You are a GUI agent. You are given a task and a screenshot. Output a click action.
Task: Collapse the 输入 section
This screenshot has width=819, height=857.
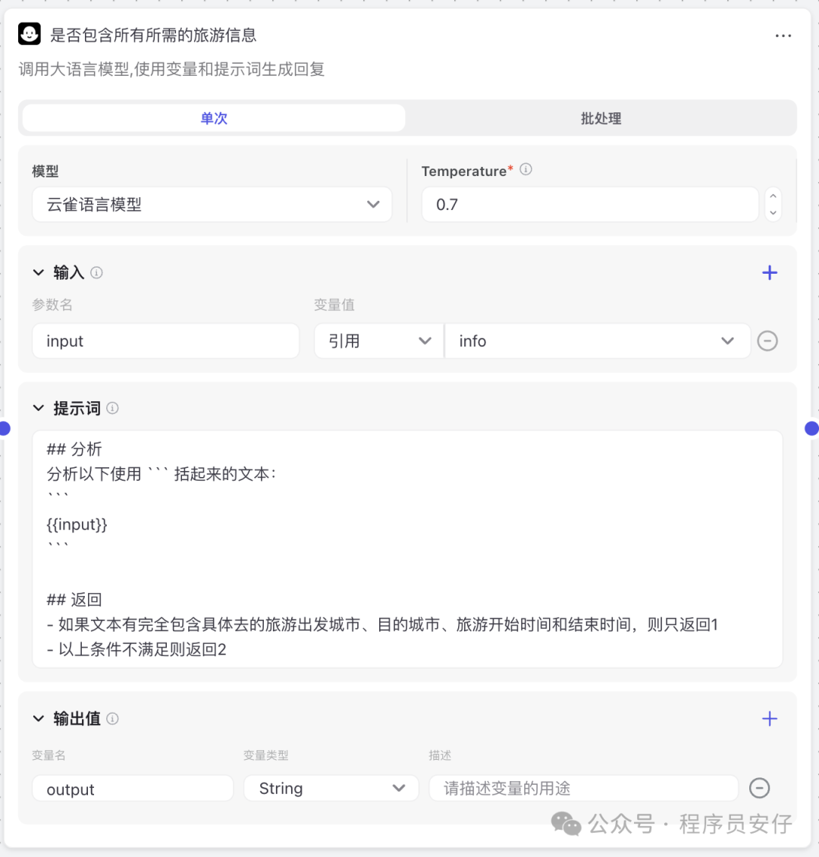[x=38, y=272]
